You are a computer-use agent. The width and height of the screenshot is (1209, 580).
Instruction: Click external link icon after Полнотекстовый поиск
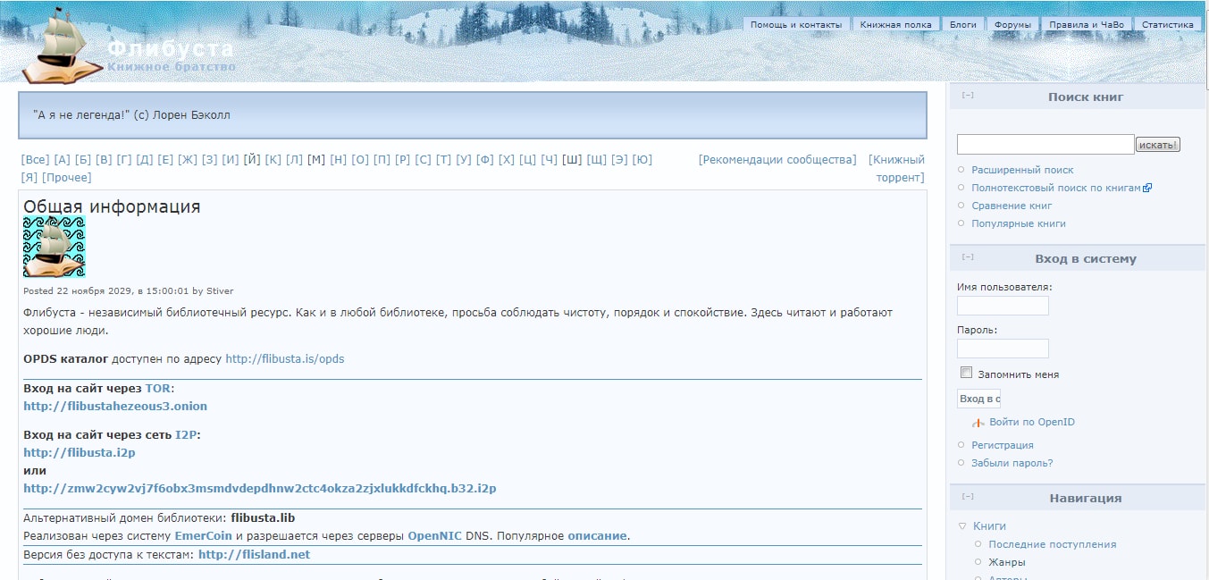(1147, 188)
